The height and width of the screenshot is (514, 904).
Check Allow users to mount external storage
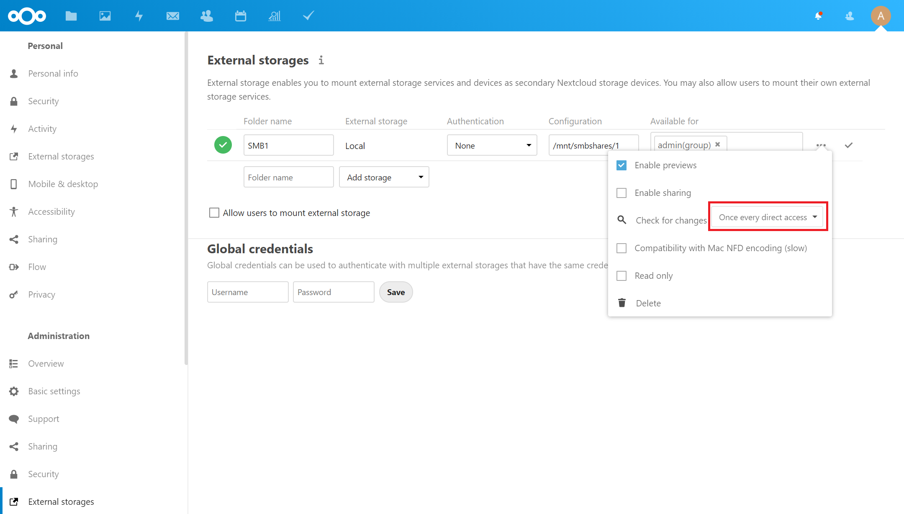point(214,213)
